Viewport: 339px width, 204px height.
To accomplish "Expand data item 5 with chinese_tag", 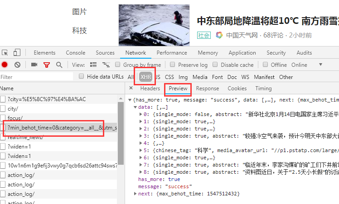I will [140, 150].
